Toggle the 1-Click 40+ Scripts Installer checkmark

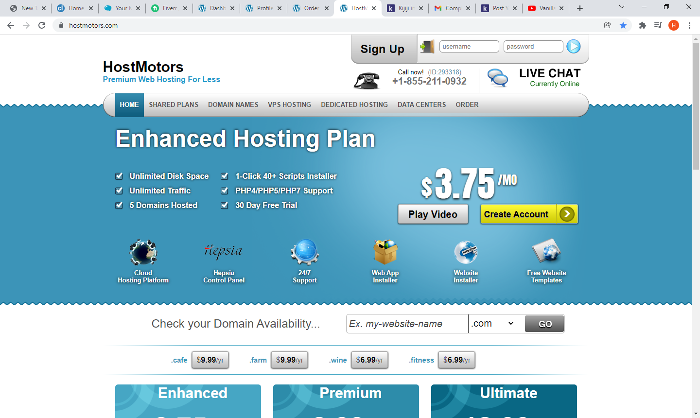point(225,176)
